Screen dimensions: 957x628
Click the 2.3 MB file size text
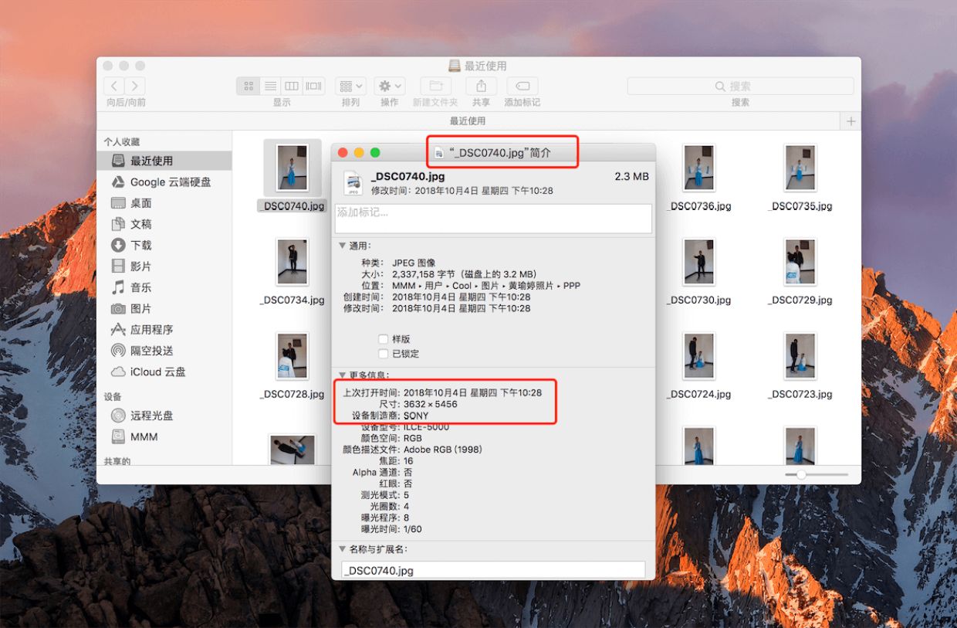(631, 176)
